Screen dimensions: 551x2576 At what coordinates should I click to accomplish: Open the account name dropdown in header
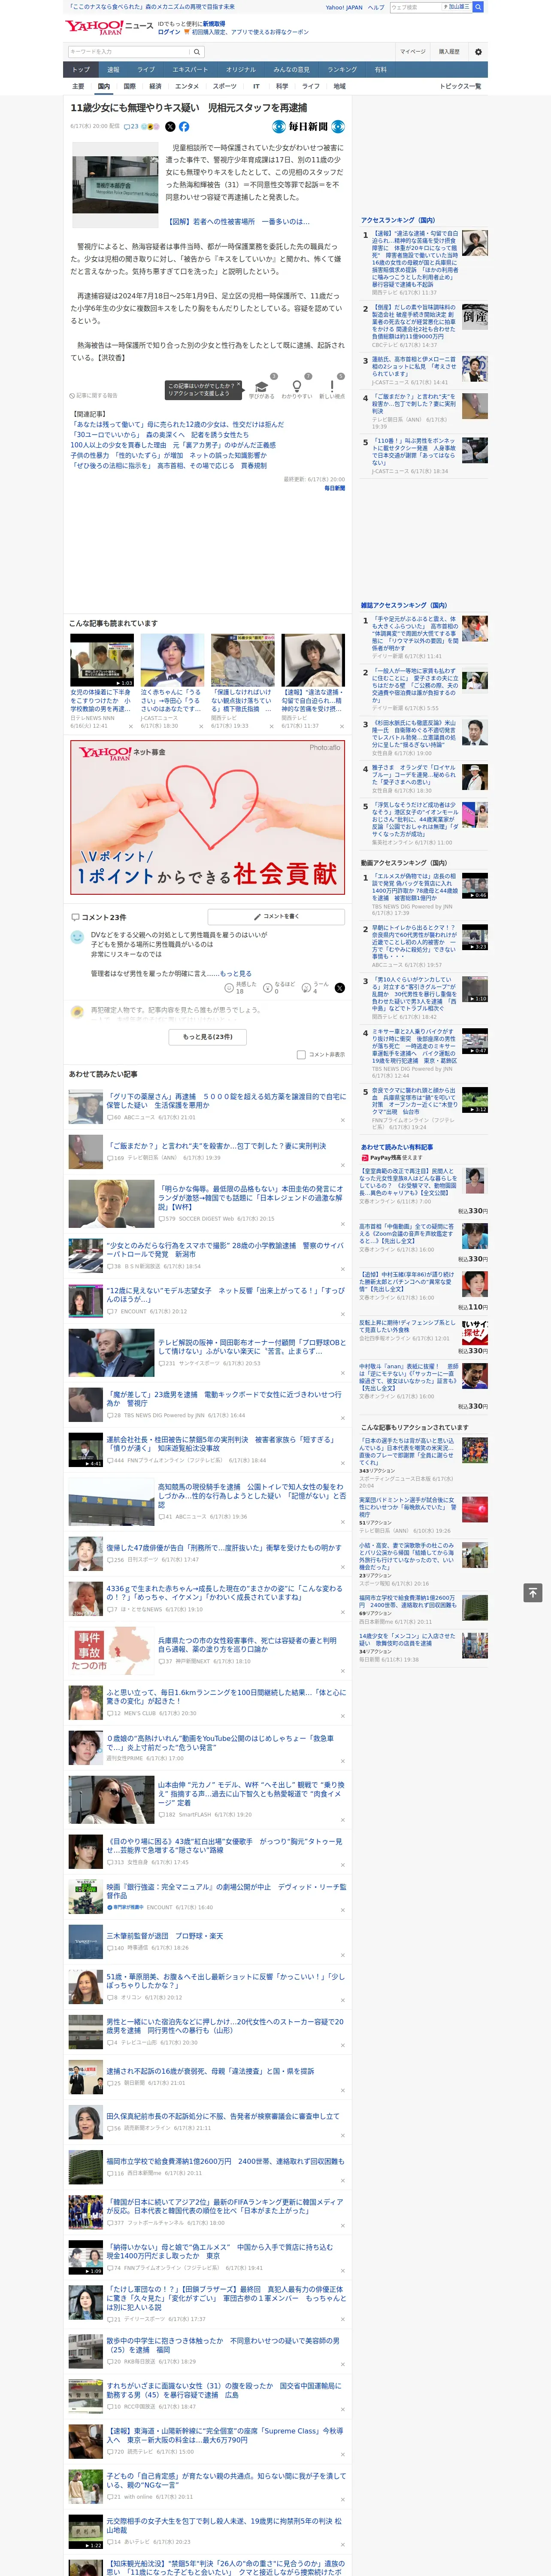pyautogui.click(x=456, y=7)
